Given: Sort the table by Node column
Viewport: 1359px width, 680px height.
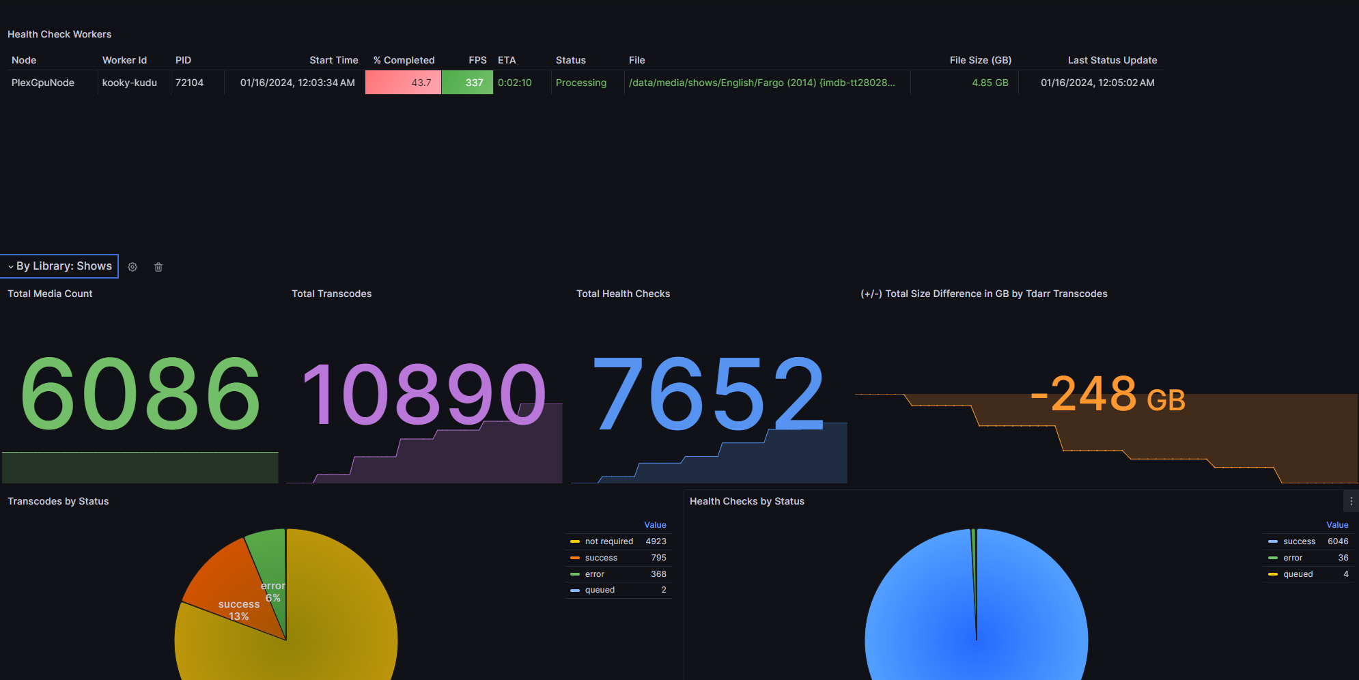Looking at the screenshot, I should (24, 60).
